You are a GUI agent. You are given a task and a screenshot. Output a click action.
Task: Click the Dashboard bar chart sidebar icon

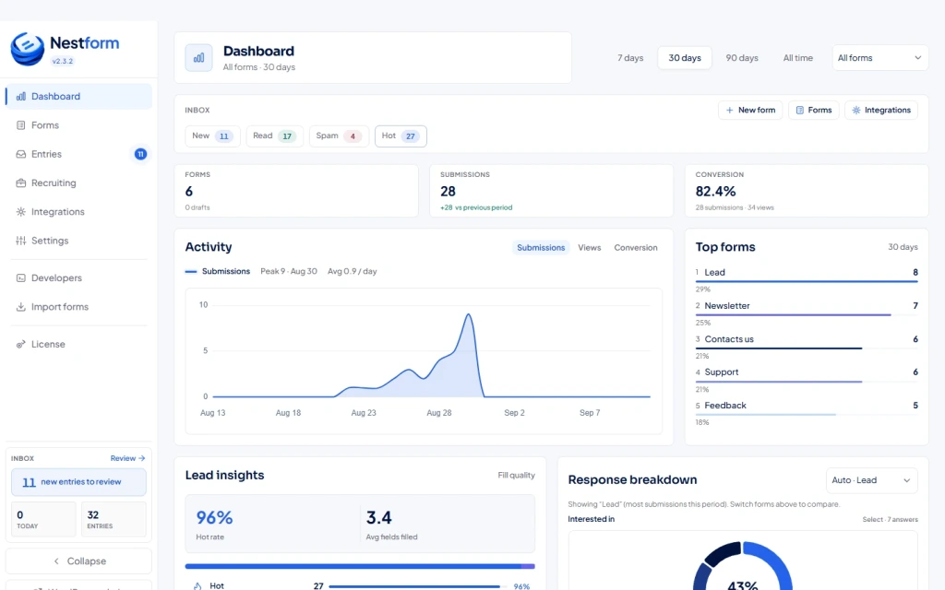21,96
